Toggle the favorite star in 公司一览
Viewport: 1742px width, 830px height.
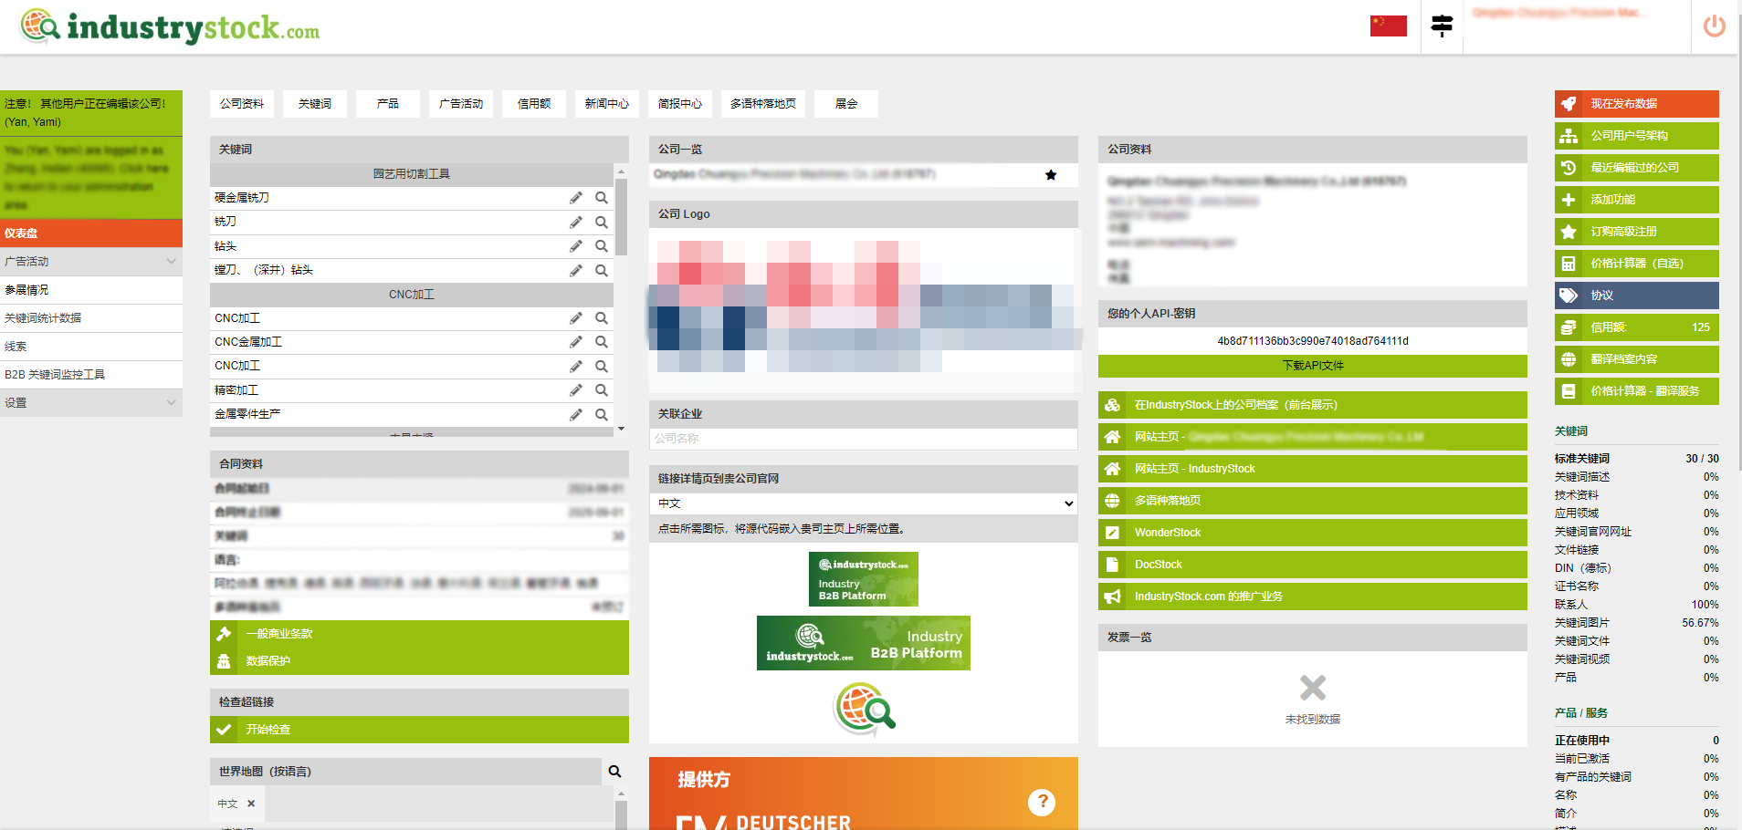coord(1051,174)
